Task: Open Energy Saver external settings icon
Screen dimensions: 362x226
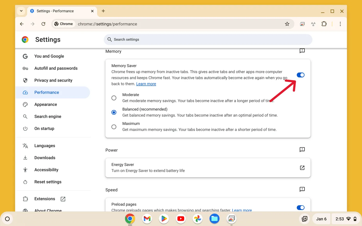Action: coord(302,168)
